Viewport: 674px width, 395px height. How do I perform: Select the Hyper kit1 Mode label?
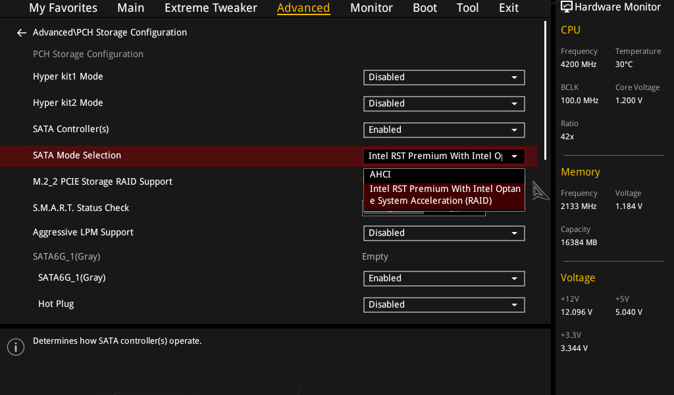(x=68, y=76)
